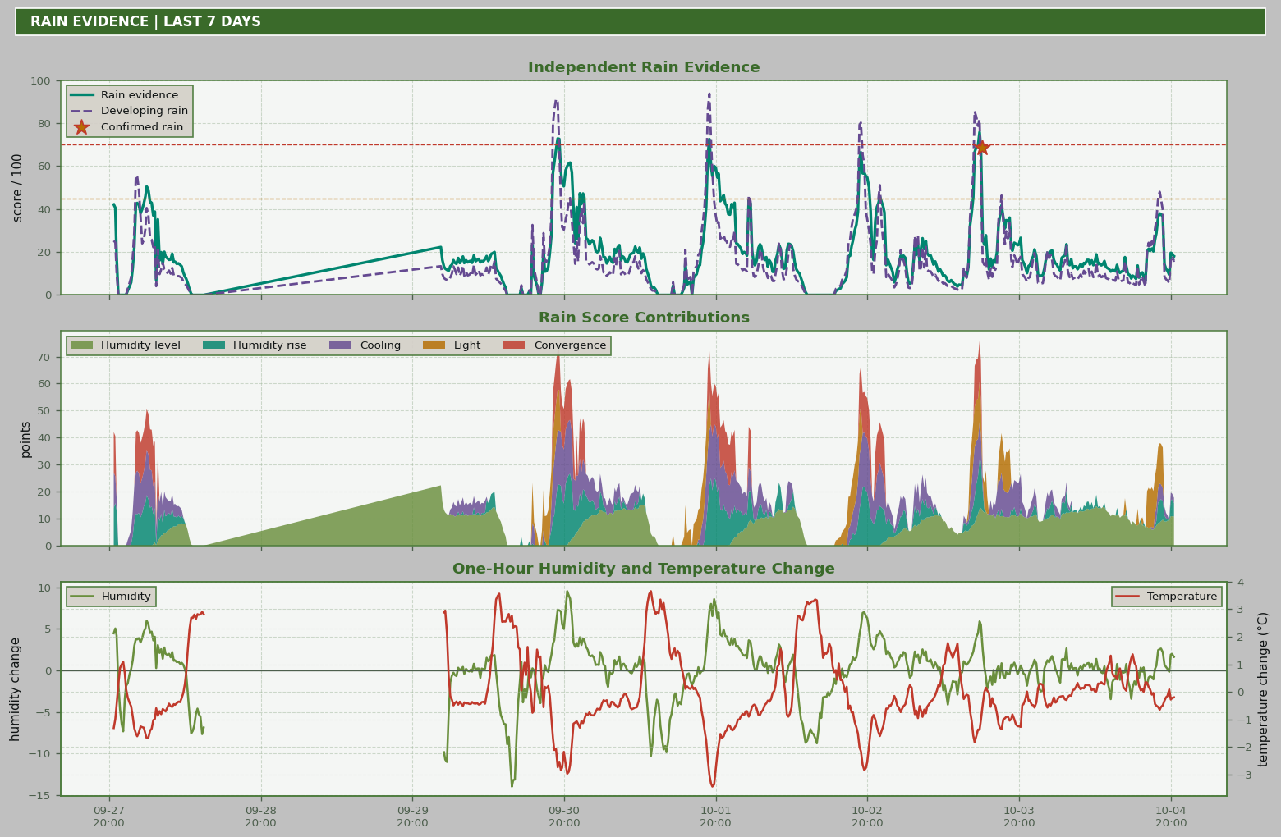Viewport: 1281px width, 837px height.
Task: Select the confirmed rain star marker on the chart
Action: pos(981,148)
